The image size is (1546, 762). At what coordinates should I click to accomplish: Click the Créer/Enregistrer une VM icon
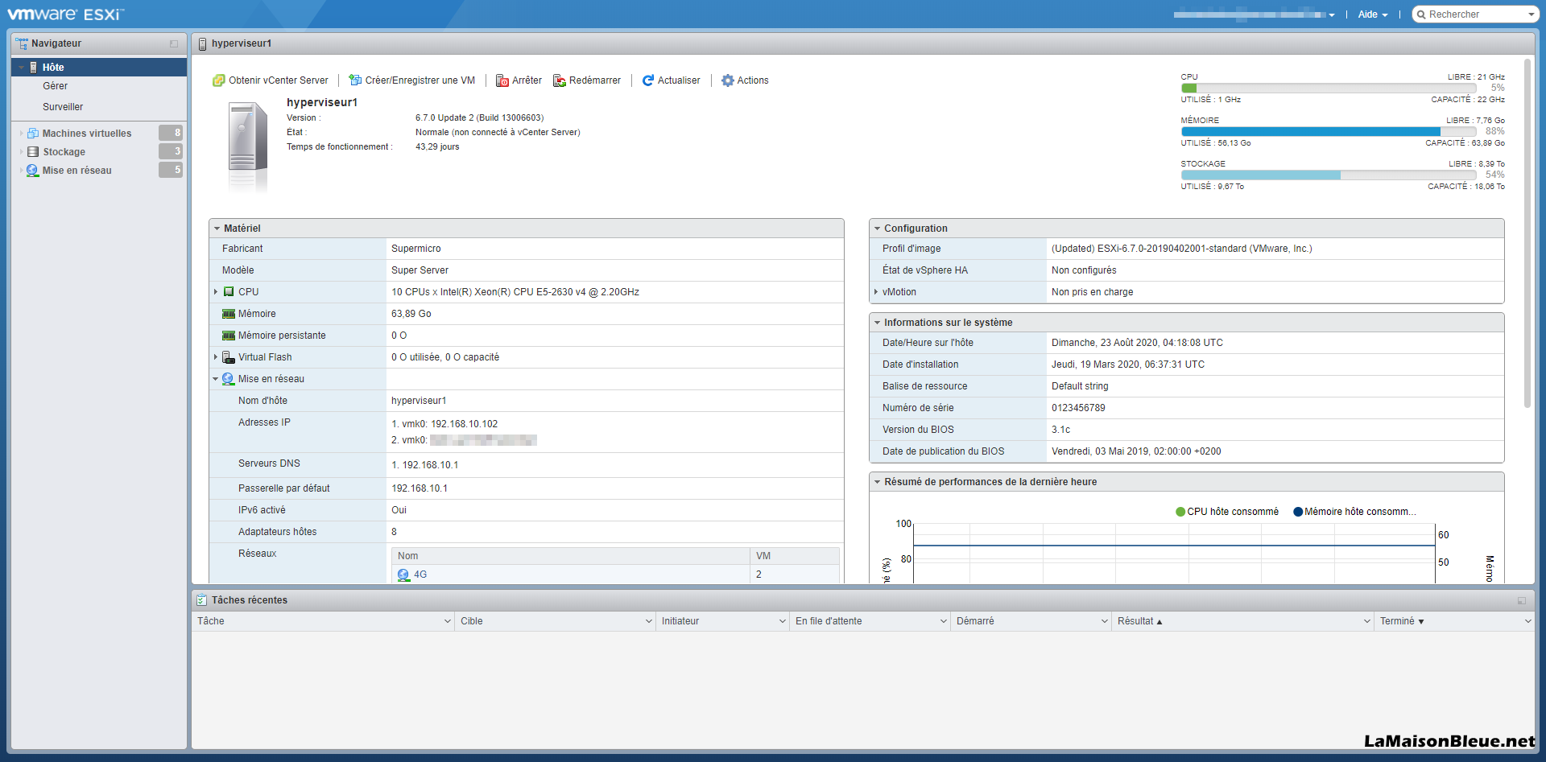point(355,80)
